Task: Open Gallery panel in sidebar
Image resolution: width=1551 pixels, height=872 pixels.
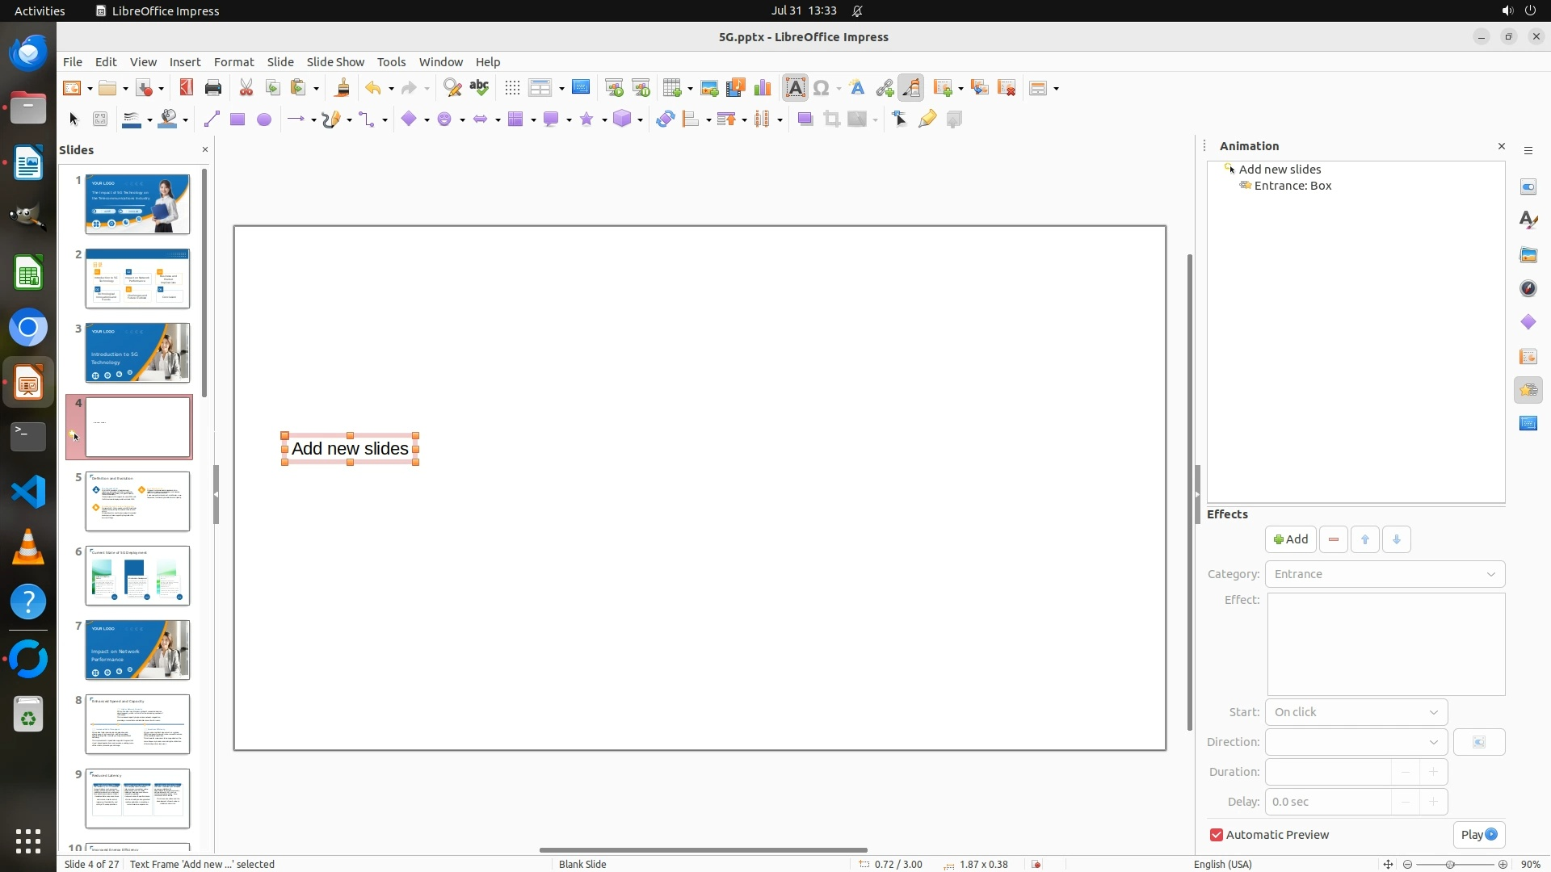Action: [1528, 255]
